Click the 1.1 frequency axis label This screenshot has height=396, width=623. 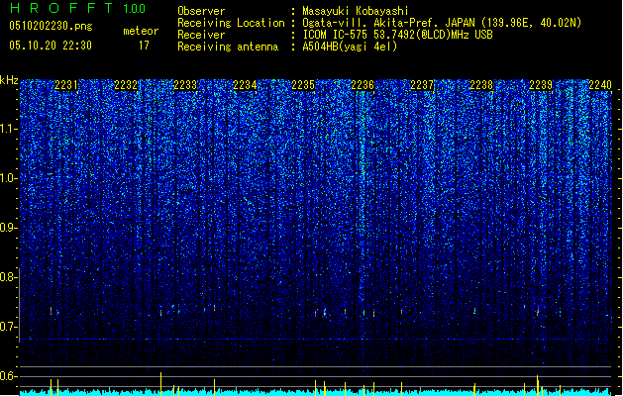(9, 129)
